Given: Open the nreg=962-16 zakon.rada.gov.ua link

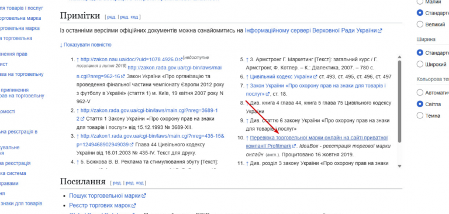Looking at the screenshot, I should coord(149,72).
